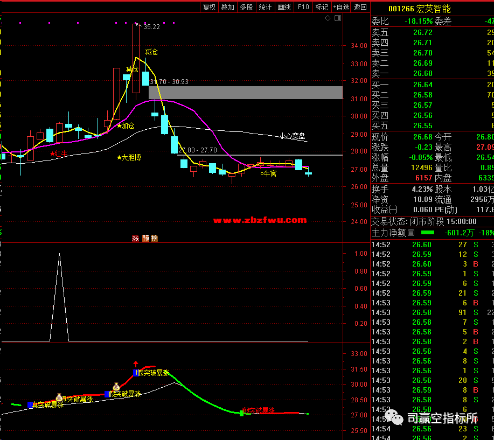Image resolution: width=494 pixels, height=440 pixels.
Task: Select the 买四 price 26.56
Action: click(423, 115)
